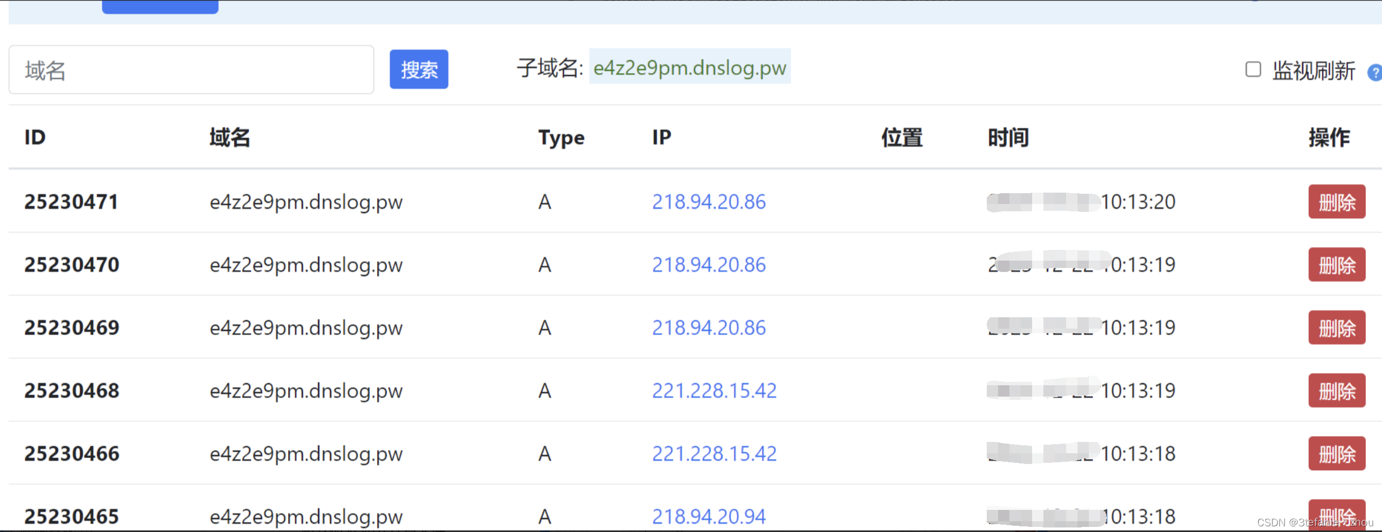This screenshot has height=532, width=1382.
Task: Open IP link 221.228.15.42 in row 25230466
Action: tap(714, 453)
